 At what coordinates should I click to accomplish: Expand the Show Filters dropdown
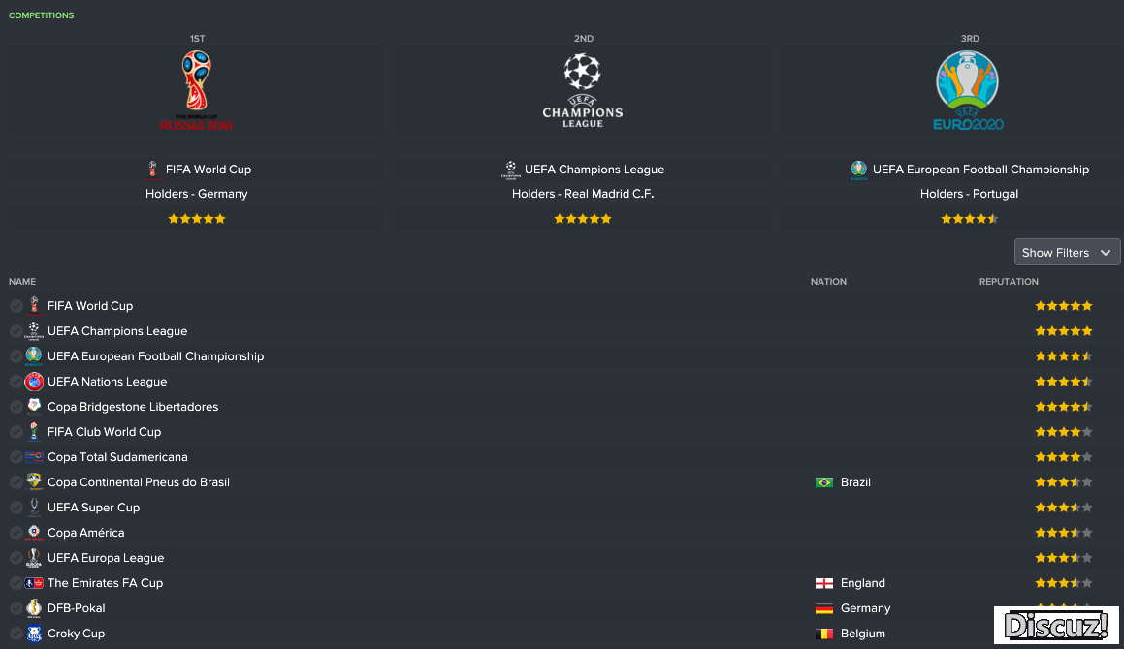[1067, 252]
